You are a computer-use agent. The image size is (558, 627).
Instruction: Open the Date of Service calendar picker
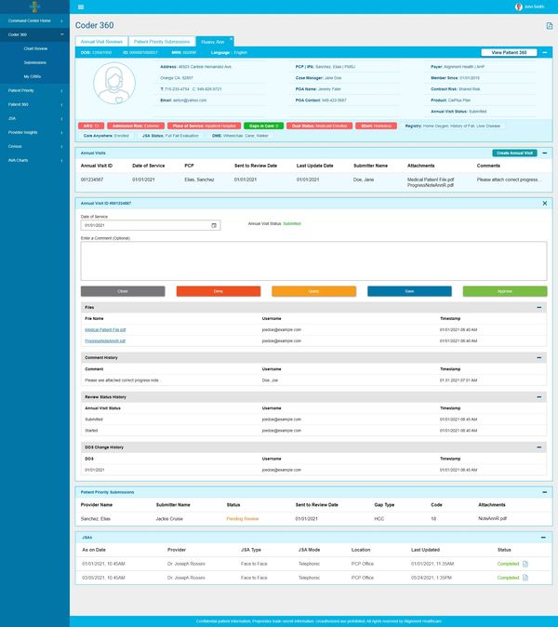coord(214,225)
